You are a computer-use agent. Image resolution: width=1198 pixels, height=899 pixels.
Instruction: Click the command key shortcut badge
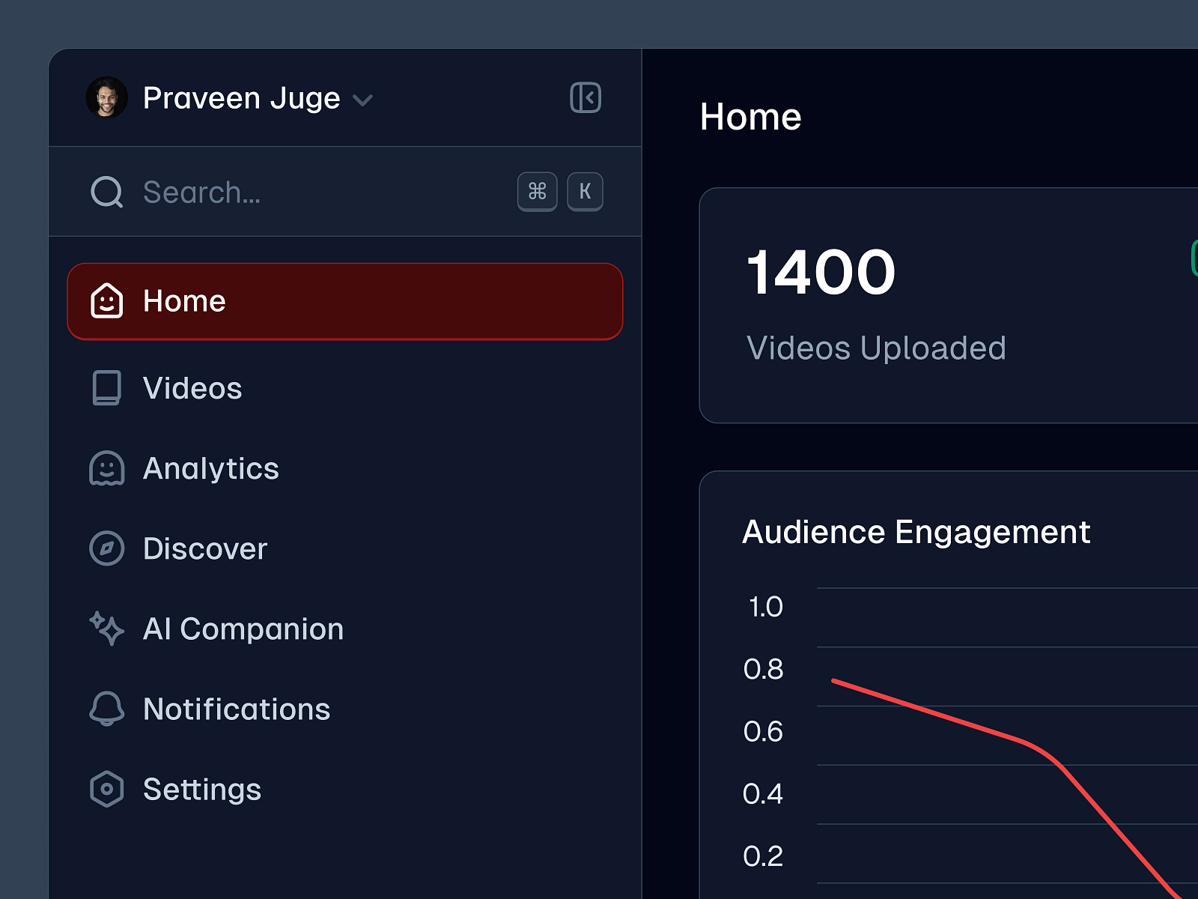click(x=538, y=192)
